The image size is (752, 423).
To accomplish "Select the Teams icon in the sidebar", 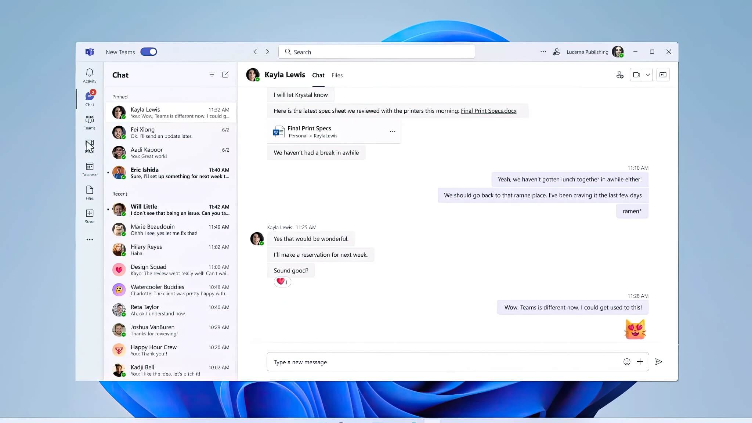I will coord(89,121).
